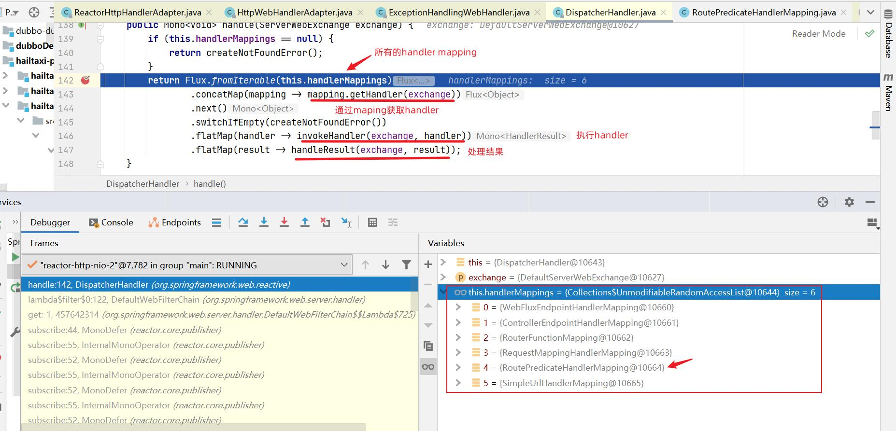
Task: Show the hidden editor tabs dropdown
Action: 870,13
